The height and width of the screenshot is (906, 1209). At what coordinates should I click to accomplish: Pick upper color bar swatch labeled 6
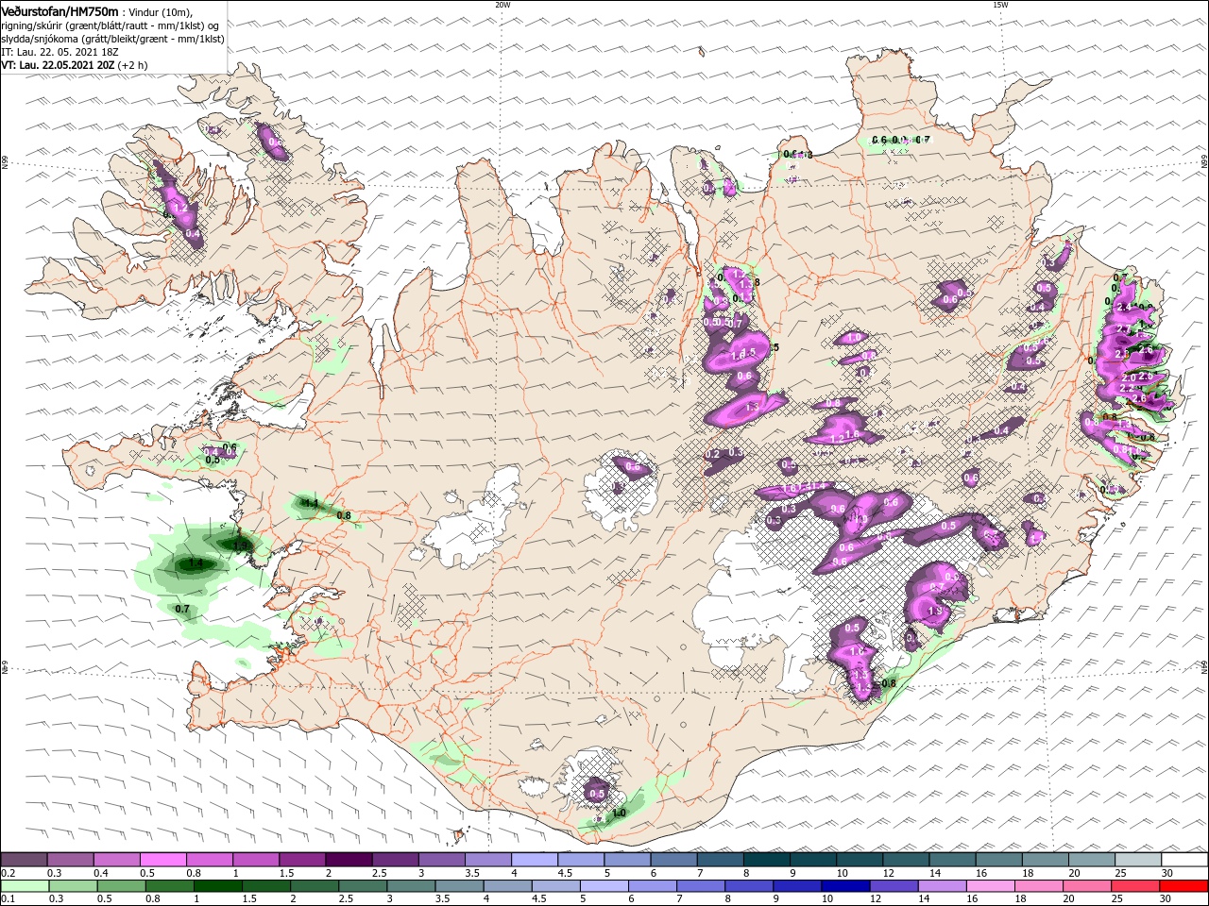pyautogui.click(x=674, y=860)
